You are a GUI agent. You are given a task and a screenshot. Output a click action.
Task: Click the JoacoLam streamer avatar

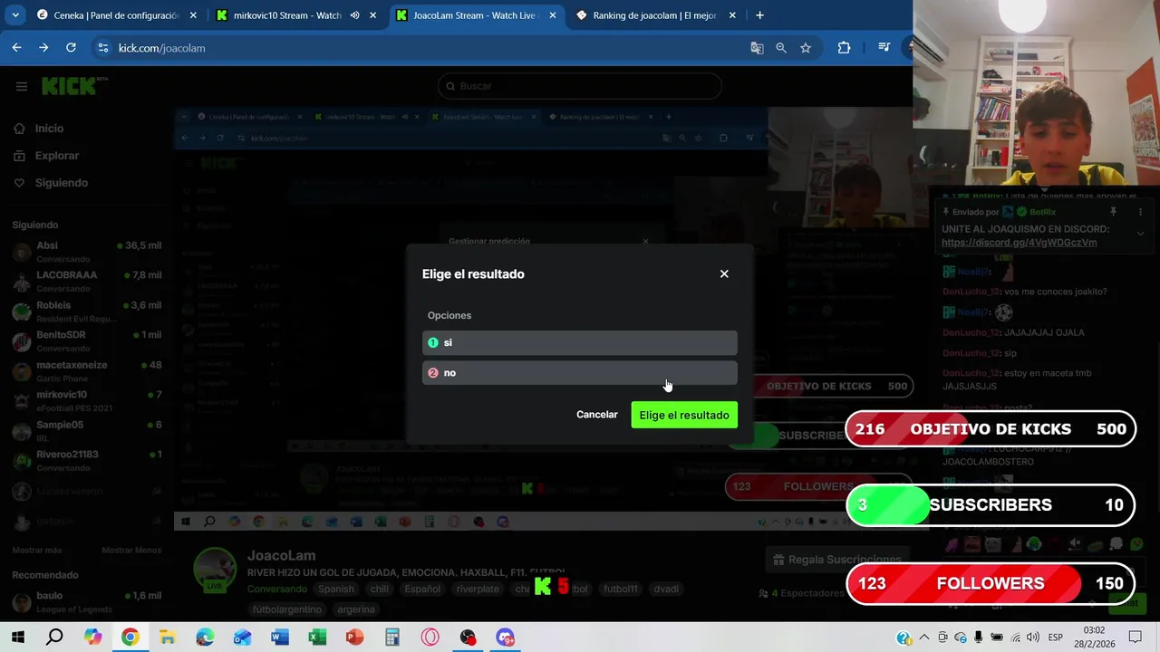(216, 570)
